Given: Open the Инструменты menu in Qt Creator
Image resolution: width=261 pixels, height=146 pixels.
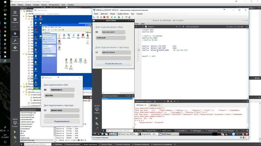Looking at the screenshot, I should [x=54, y=5].
